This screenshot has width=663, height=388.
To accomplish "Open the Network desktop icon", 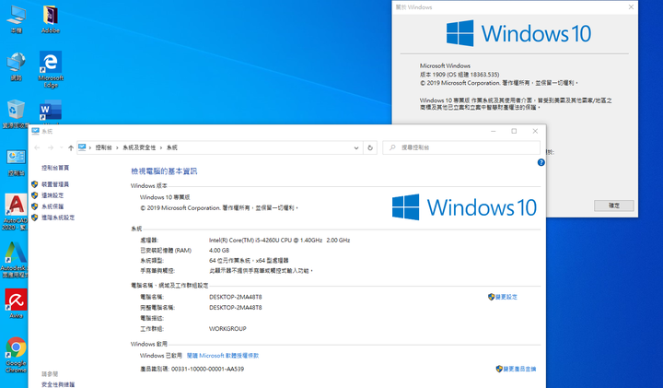I will (x=16, y=66).
